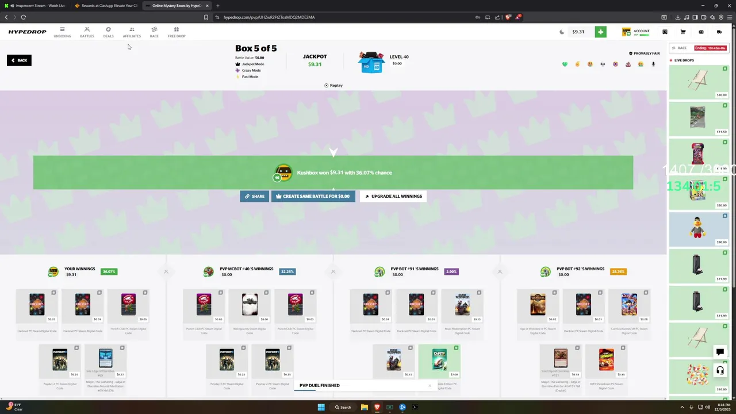
Task: Open the Unboxing nav item
Action: (x=62, y=32)
